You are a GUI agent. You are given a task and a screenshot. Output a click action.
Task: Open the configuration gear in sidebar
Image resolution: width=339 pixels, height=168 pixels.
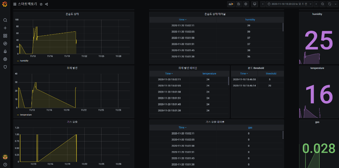[5, 59]
